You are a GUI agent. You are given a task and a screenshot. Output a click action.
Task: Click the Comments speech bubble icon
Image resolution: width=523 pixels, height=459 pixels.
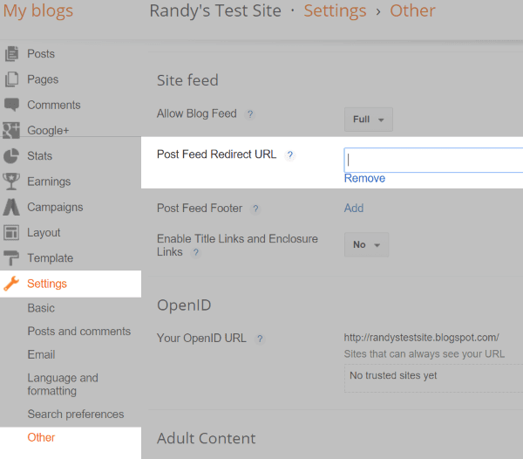pyautogui.click(x=11, y=105)
